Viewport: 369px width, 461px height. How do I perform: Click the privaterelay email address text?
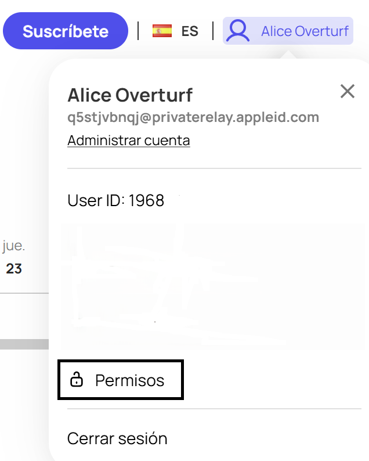[x=193, y=117]
